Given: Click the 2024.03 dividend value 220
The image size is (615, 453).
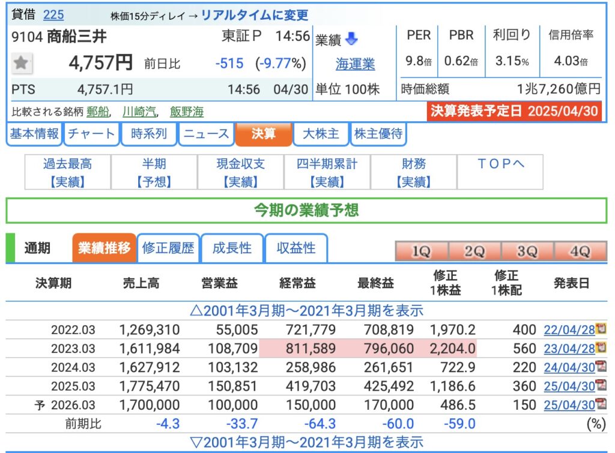Looking at the screenshot, I should [524, 368].
